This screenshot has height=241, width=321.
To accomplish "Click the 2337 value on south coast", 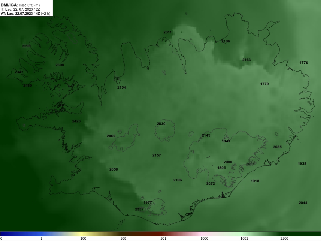I will pos(139,209).
